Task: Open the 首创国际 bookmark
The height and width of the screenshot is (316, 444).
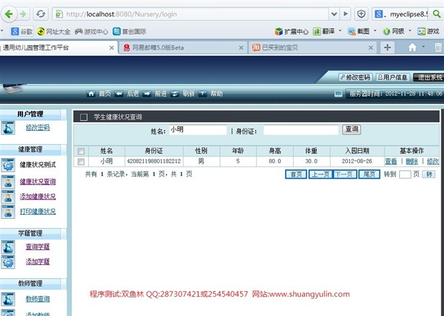Action: (129, 31)
